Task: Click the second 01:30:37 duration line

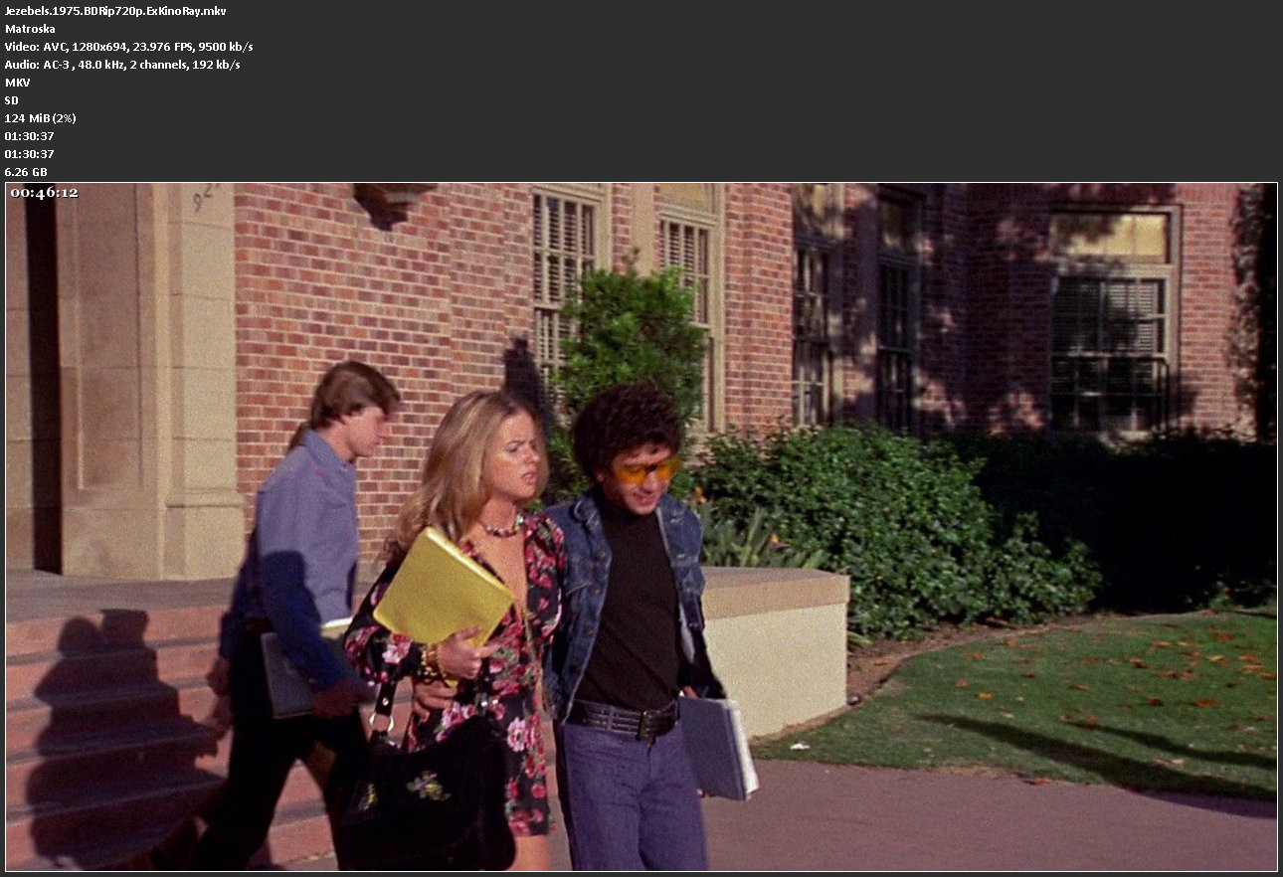Action: (x=29, y=154)
